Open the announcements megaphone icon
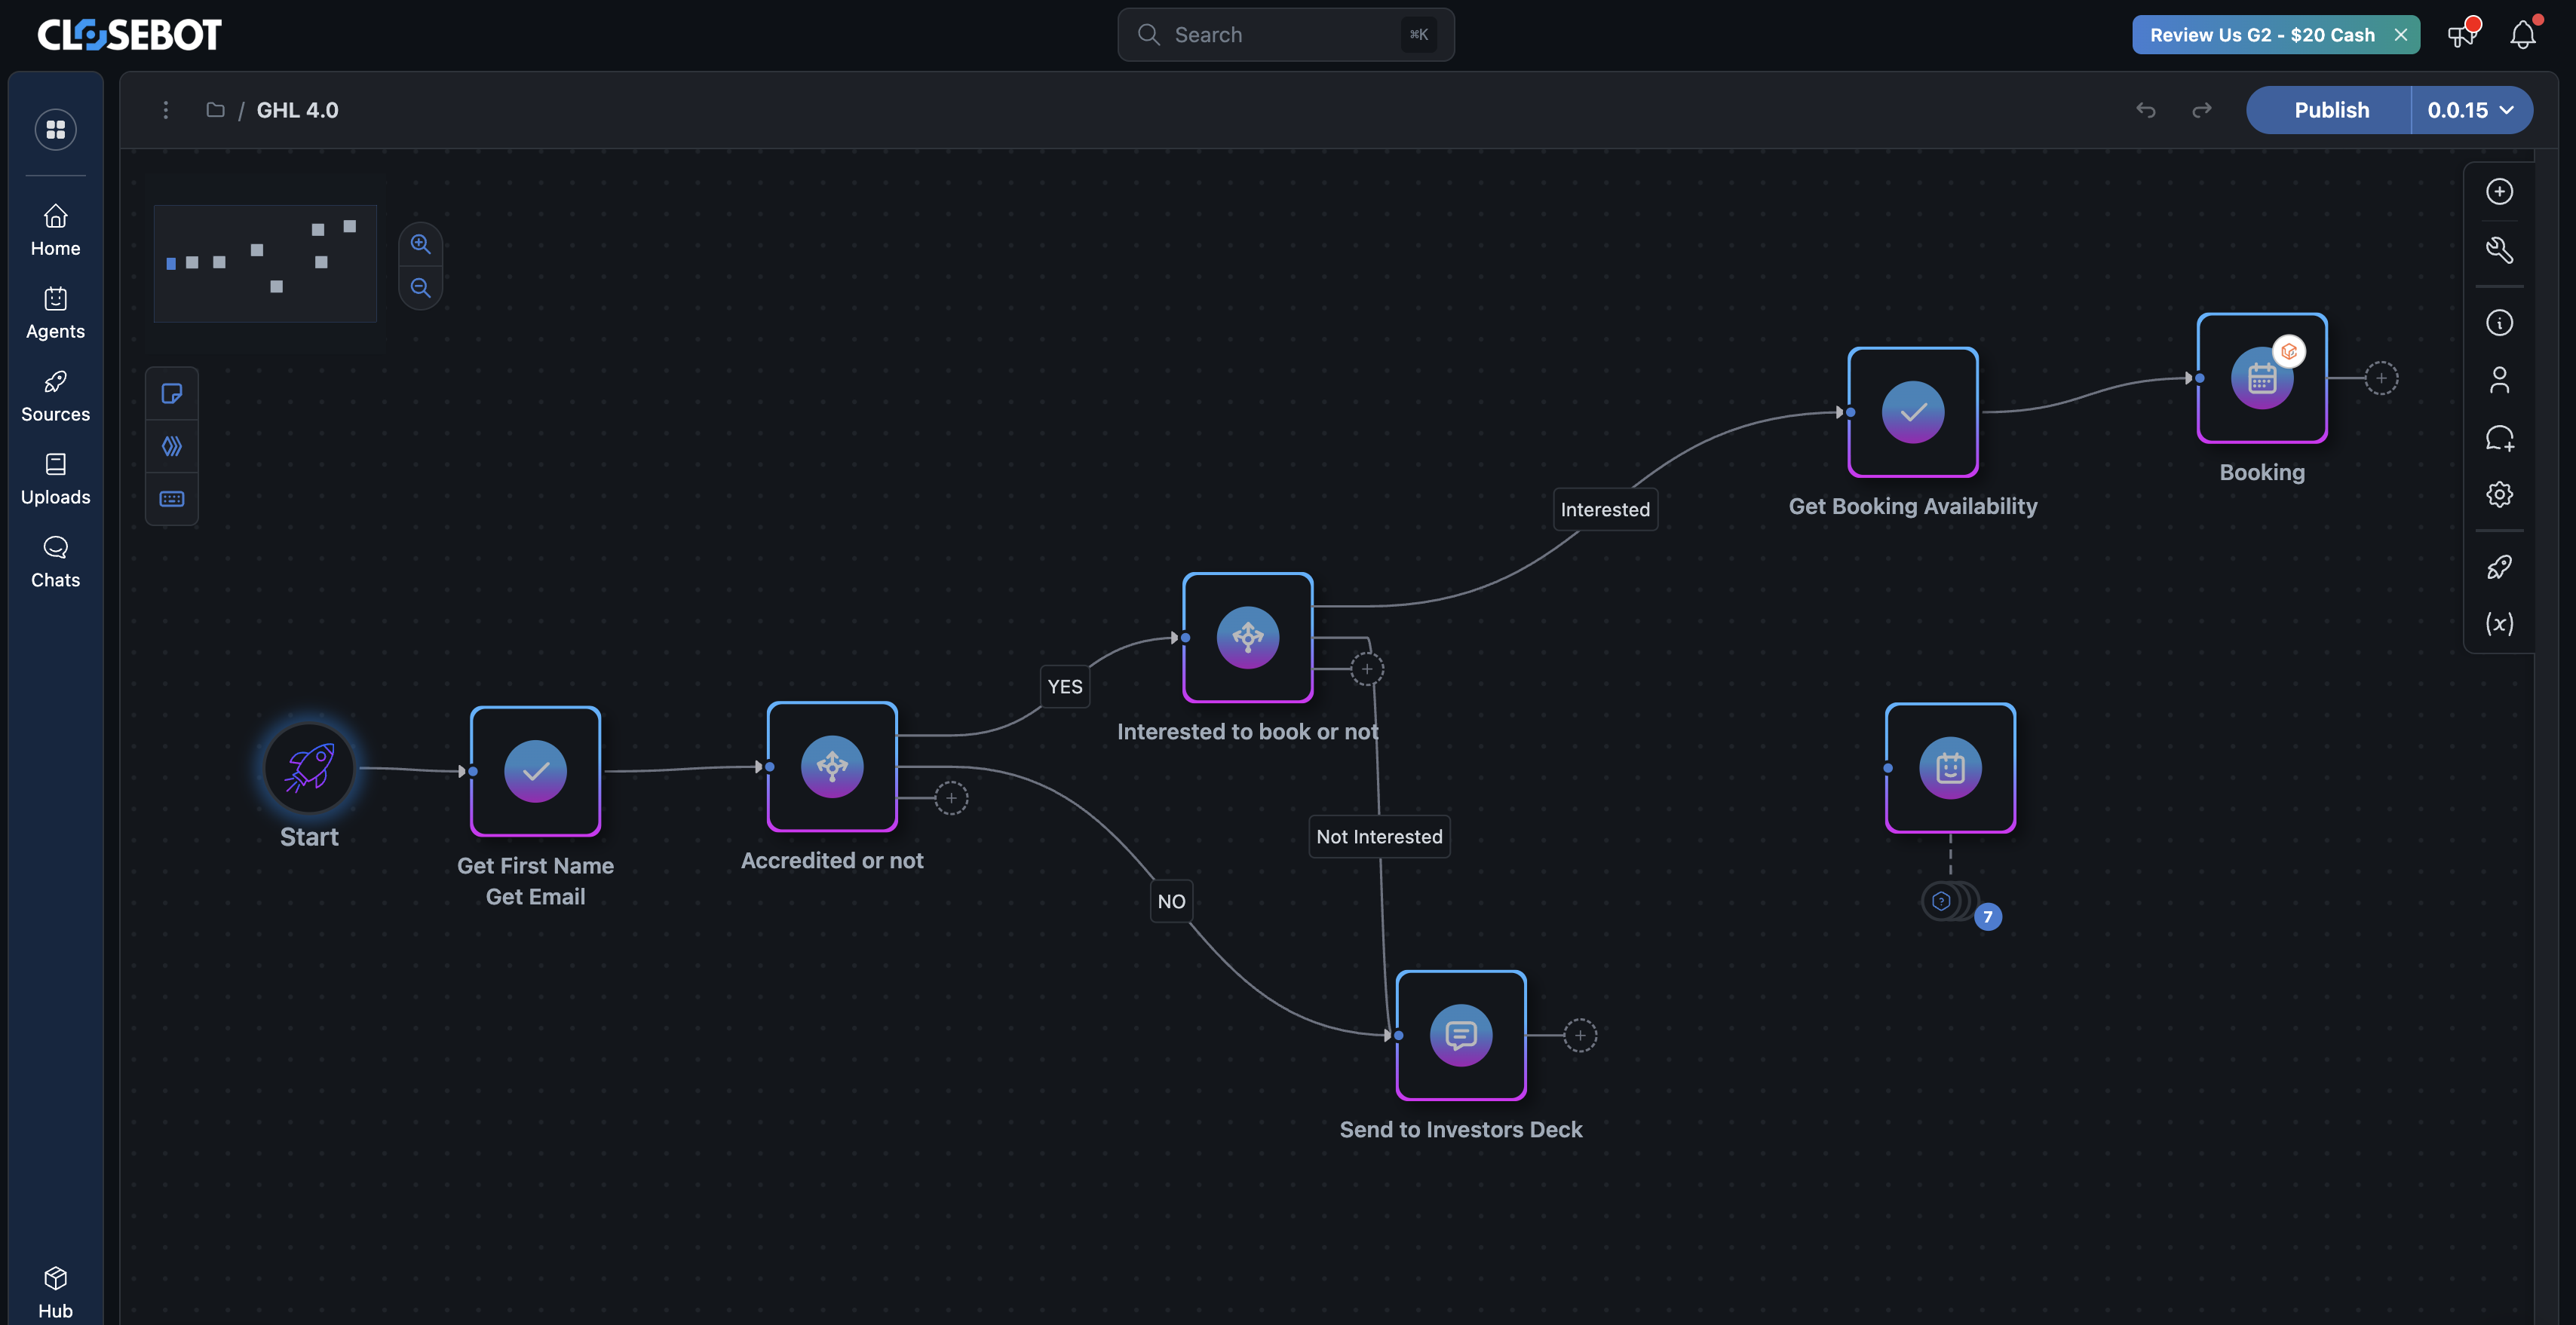The height and width of the screenshot is (1325, 2576). tap(2462, 35)
